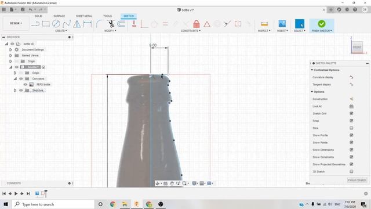Collapse the Canvases folder node

click(x=15, y=79)
